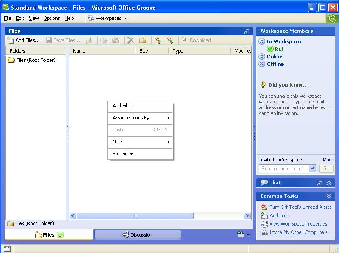This screenshot has height=253, width=339.
Task: Click the View Workspace Properties icon
Action: [x=264, y=224]
